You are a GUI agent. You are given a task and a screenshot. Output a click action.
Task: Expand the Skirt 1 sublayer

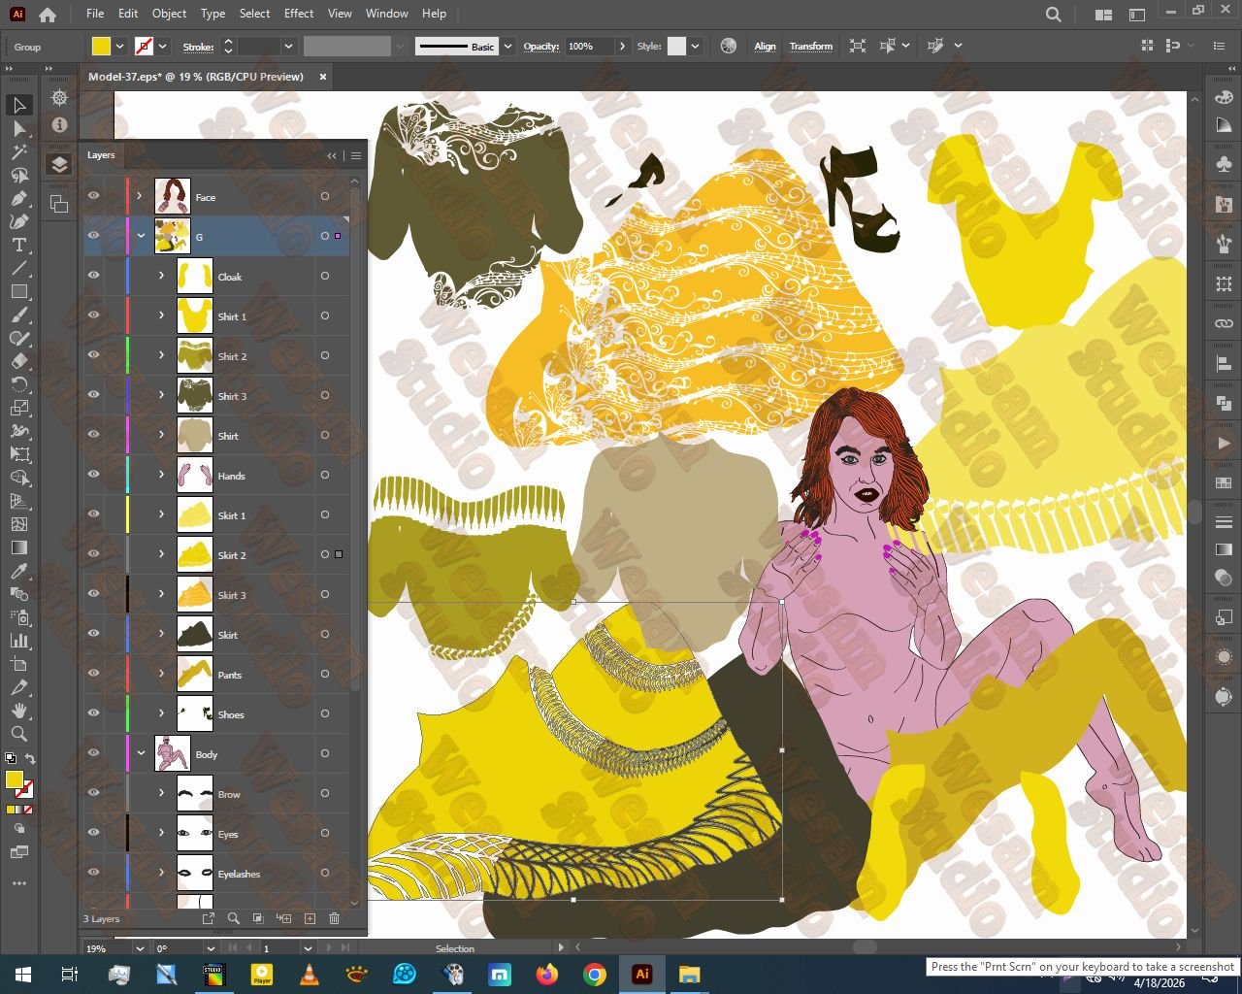pyautogui.click(x=162, y=514)
